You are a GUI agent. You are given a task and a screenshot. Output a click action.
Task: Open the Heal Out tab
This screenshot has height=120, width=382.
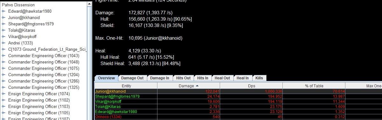[222, 78]
